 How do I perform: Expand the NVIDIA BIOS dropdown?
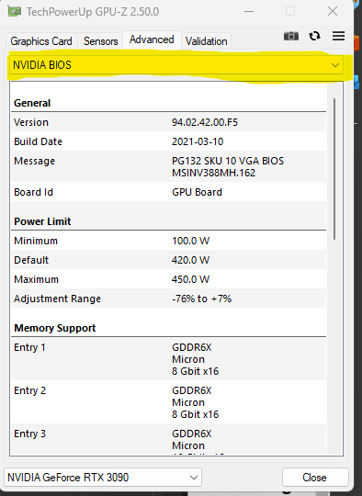[x=176, y=65]
